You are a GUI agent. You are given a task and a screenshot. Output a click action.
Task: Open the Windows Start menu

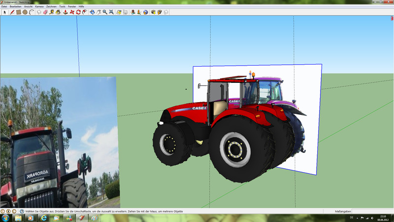(x=5, y=218)
